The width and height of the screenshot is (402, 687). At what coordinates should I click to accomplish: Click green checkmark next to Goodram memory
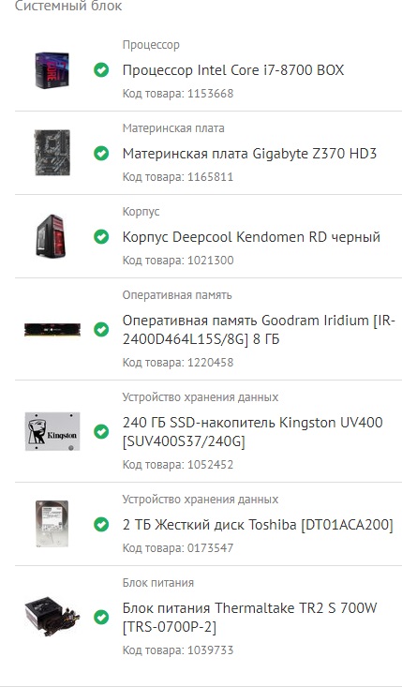point(101,330)
